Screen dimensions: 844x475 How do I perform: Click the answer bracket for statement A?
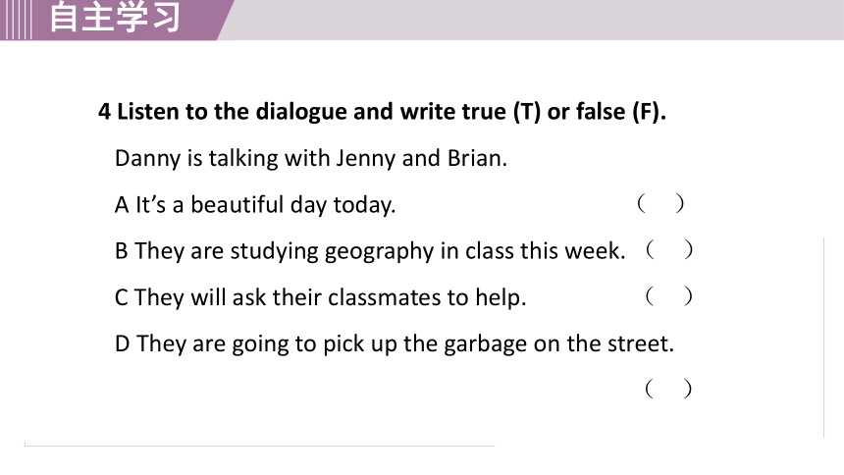(x=660, y=203)
